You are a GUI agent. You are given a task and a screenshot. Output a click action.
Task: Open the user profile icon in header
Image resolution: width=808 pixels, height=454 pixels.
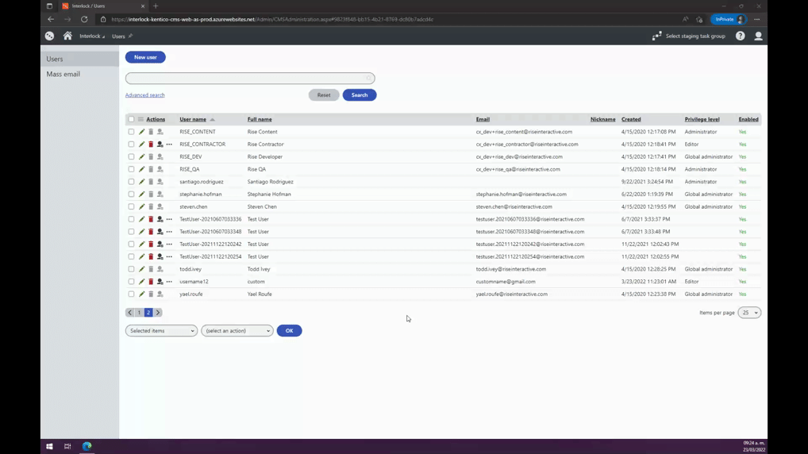[x=758, y=36]
